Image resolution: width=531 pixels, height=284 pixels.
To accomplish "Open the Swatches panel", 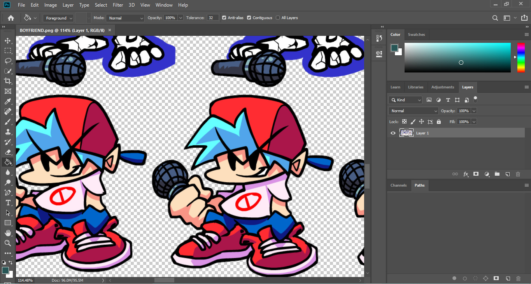I will click(x=416, y=34).
